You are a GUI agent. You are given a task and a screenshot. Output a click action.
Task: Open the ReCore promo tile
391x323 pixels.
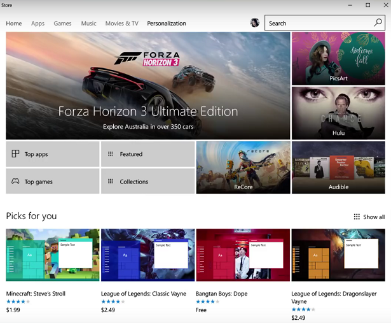[x=243, y=168]
